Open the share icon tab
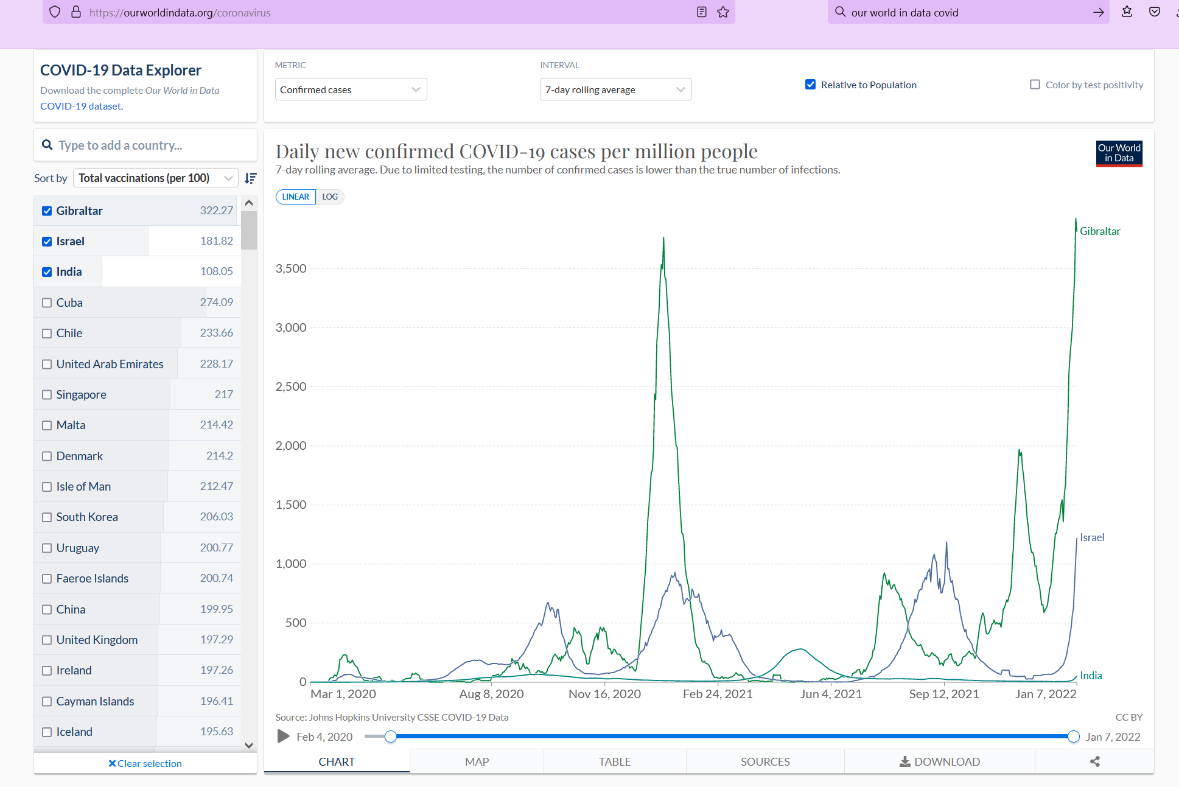1179x787 pixels. (1094, 761)
